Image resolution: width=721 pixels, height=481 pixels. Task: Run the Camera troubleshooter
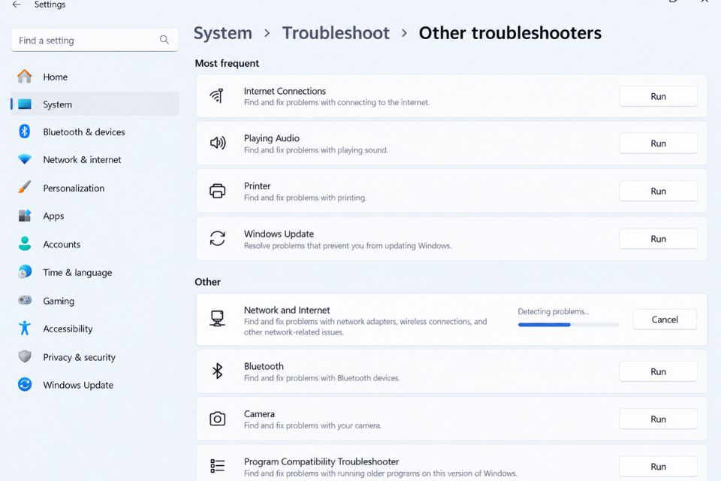pos(658,419)
